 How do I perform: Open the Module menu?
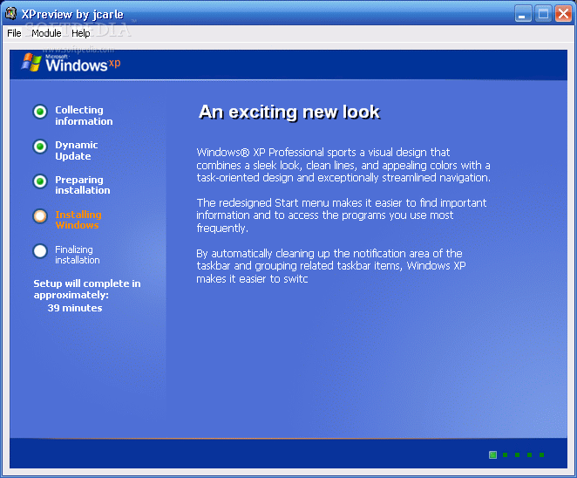point(46,33)
